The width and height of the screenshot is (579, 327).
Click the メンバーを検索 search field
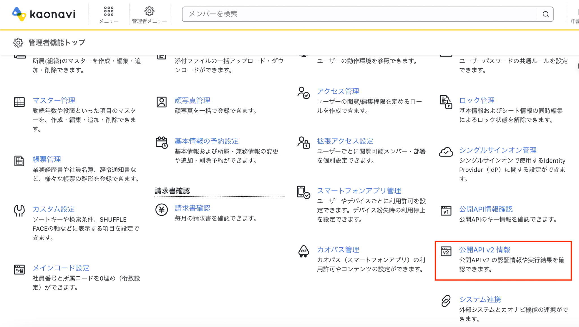tap(360, 14)
